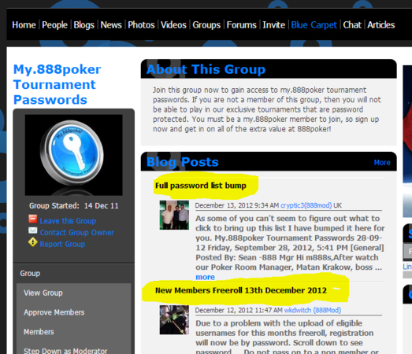412x354 pixels.
Task: Click the yellow Report Group warning icon
Action: point(33,242)
